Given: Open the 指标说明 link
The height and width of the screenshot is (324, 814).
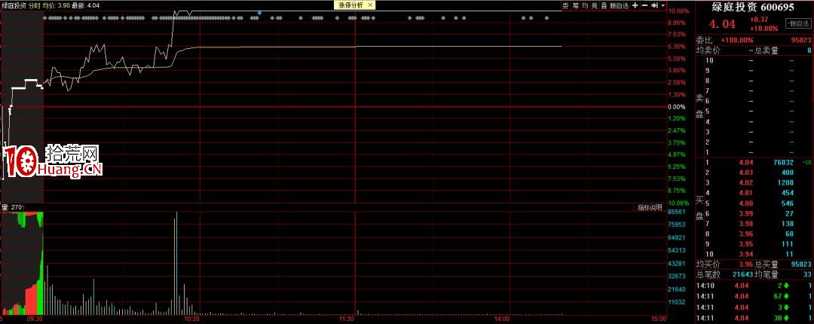Looking at the screenshot, I should pyautogui.click(x=650, y=207).
